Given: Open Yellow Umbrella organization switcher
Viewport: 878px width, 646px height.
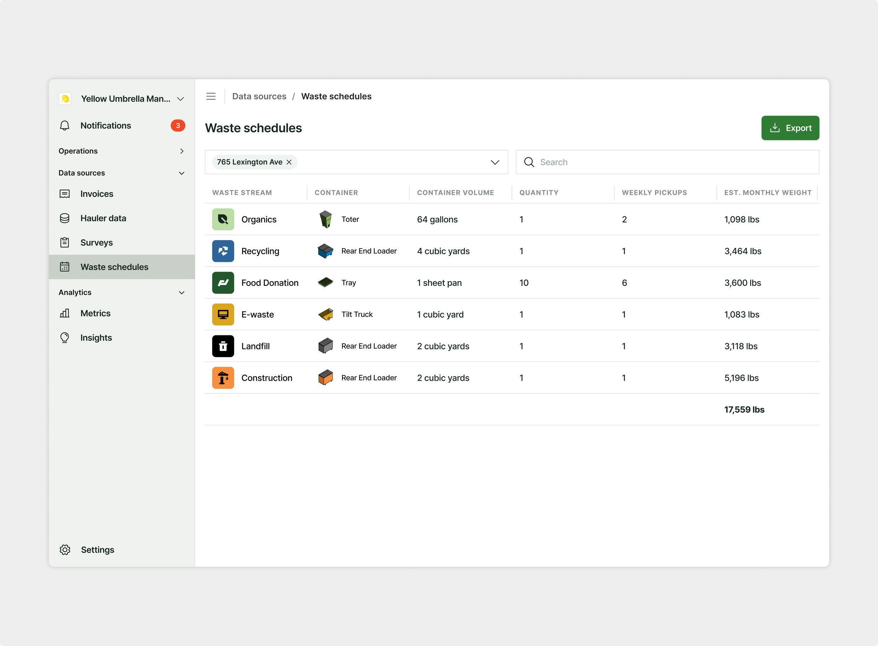Looking at the screenshot, I should [x=180, y=99].
